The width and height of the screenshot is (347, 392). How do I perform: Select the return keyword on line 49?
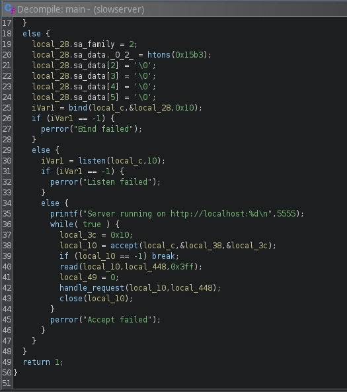36,362
